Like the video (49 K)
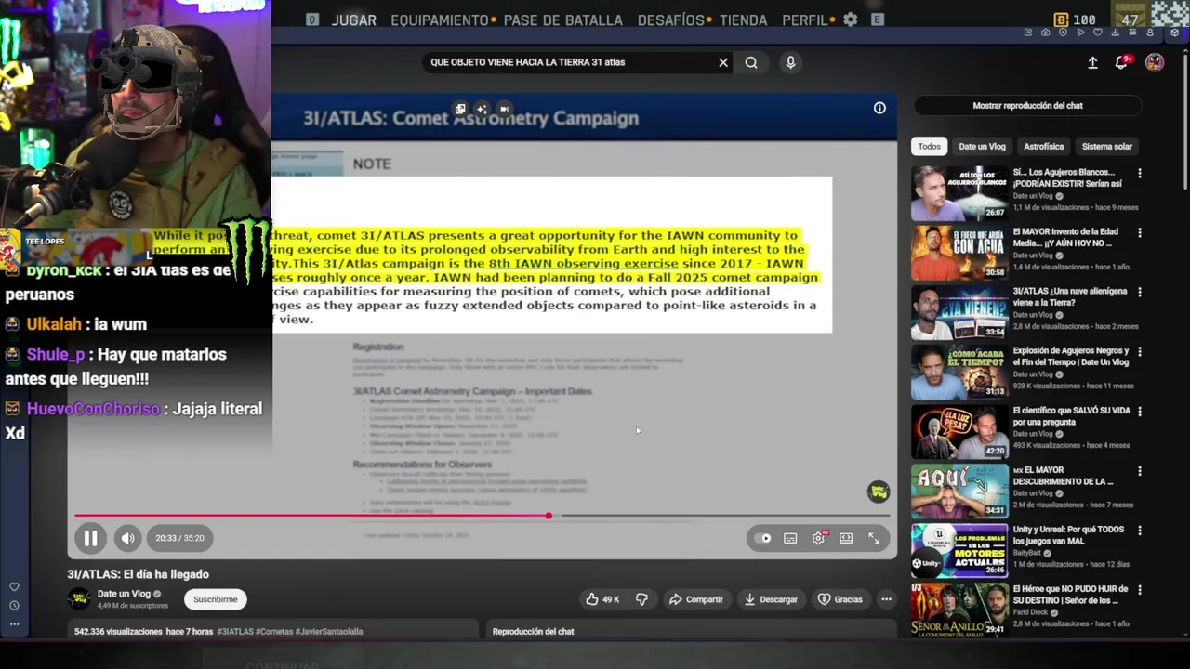Screen dimensions: 1190x669 [602, 599]
